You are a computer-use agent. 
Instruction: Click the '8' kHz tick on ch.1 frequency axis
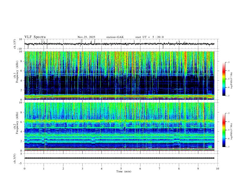coord(21,61)
